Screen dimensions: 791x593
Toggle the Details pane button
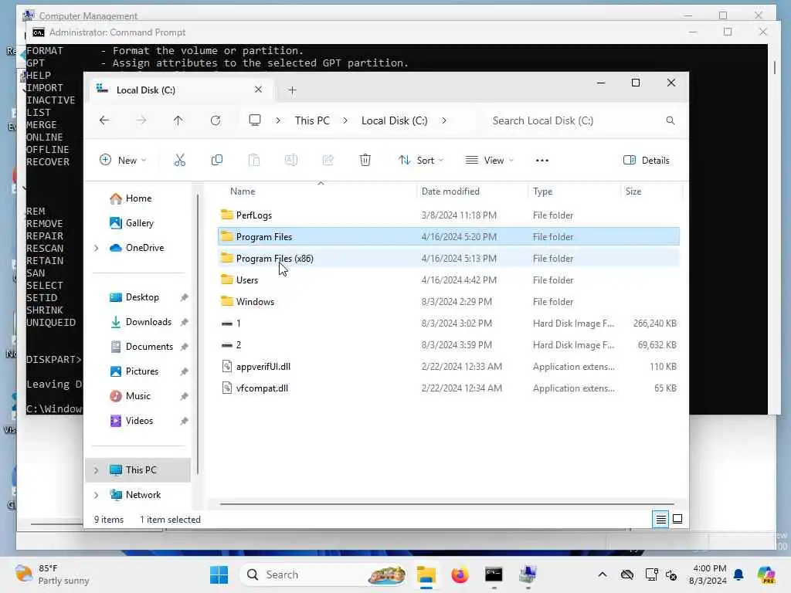(x=647, y=161)
